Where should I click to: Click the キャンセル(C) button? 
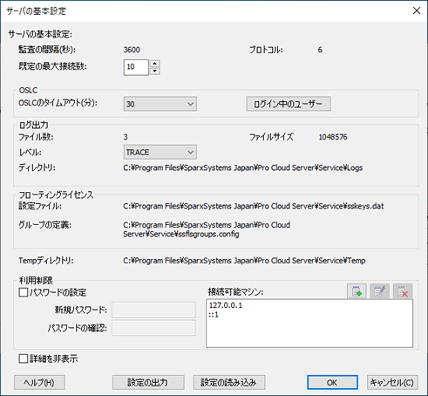tap(392, 382)
